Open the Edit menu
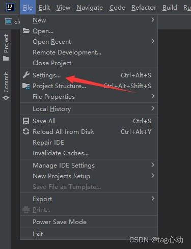This screenshot has width=191, height=249. [x=44, y=8]
